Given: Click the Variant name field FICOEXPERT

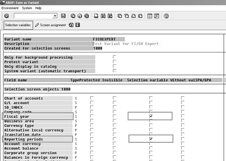Looking at the screenshot, I should click(x=109, y=39).
